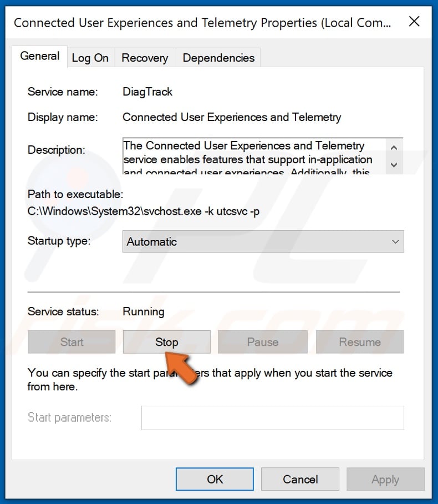Confirm changes with the OK button
Image resolution: width=438 pixels, height=504 pixels.
point(215,479)
